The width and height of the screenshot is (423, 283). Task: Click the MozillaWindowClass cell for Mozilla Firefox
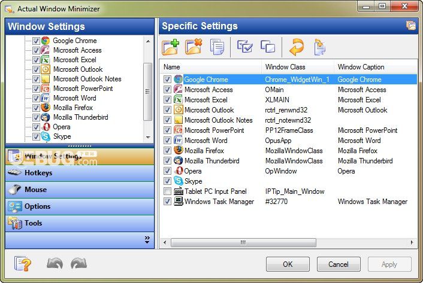coord(294,151)
